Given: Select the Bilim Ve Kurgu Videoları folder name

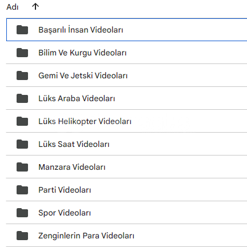Looking at the screenshot, I should tap(82, 53).
